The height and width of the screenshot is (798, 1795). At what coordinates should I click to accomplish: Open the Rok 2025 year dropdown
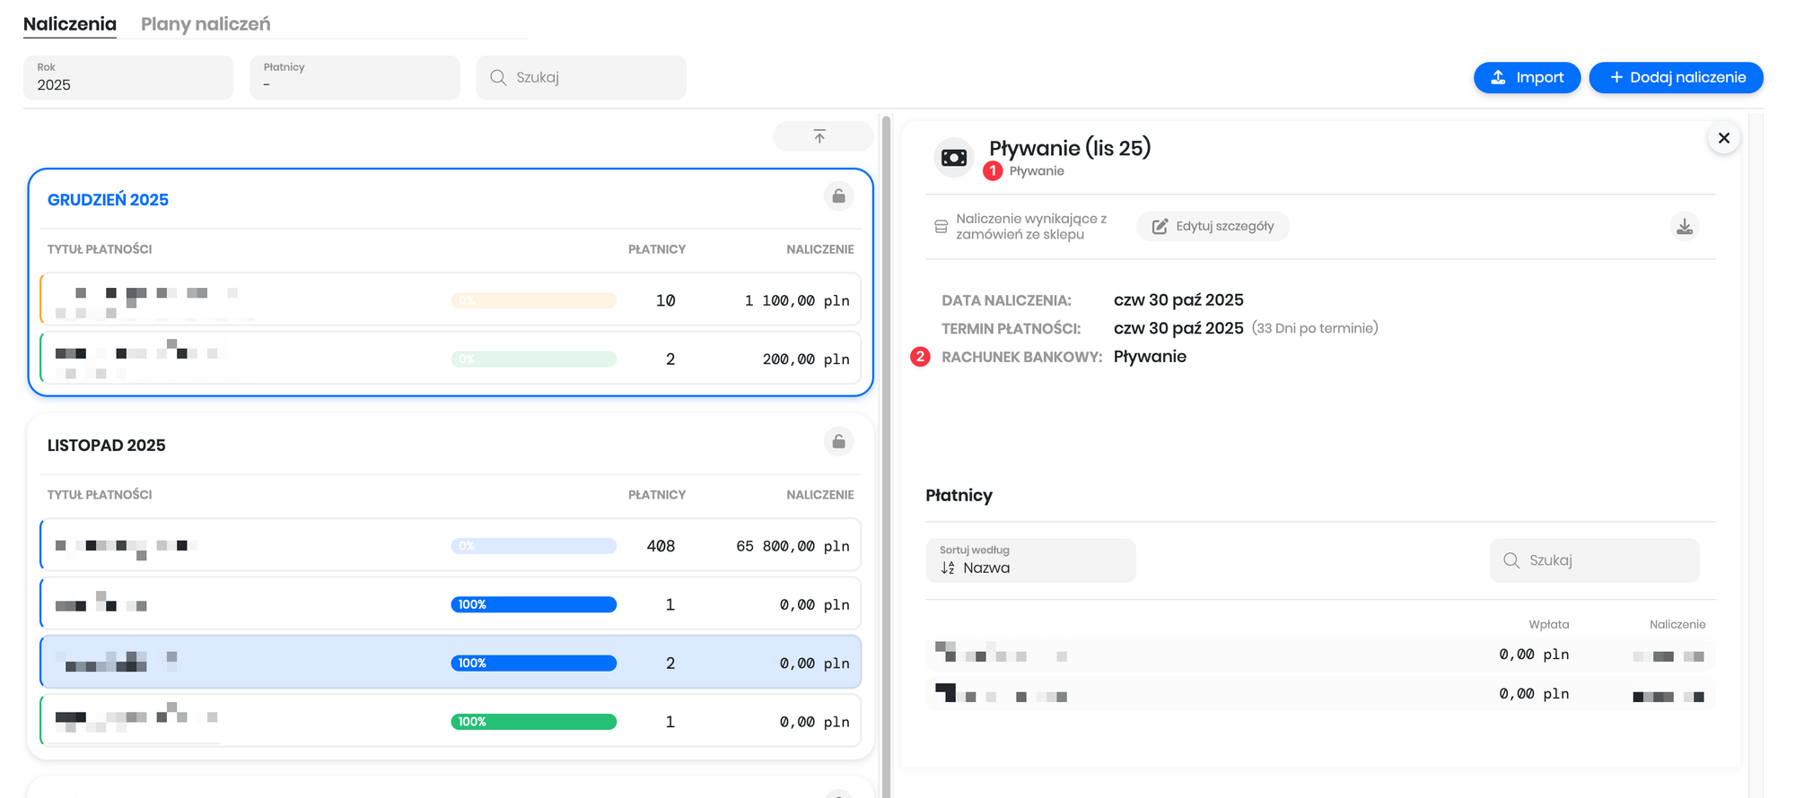coord(128,78)
